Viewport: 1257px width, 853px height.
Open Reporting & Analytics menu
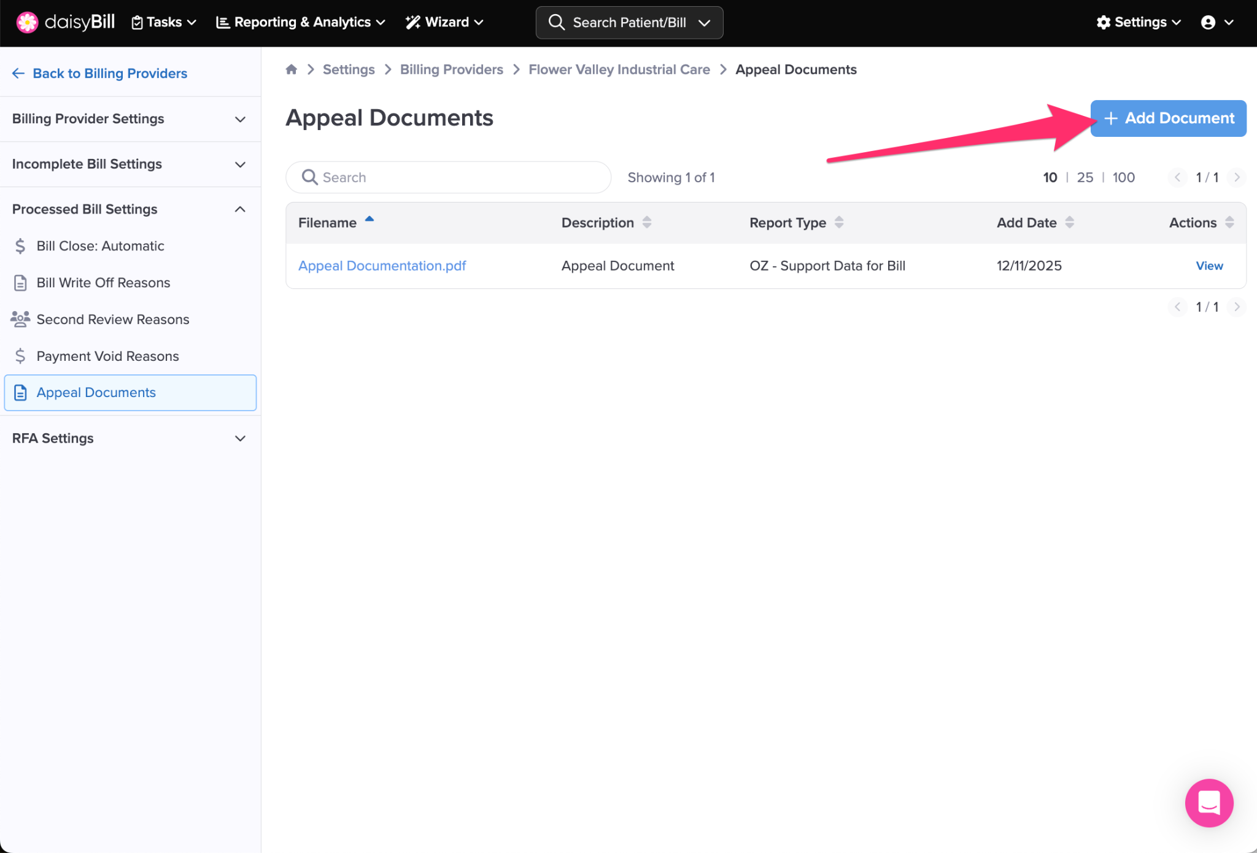pos(301,23)
